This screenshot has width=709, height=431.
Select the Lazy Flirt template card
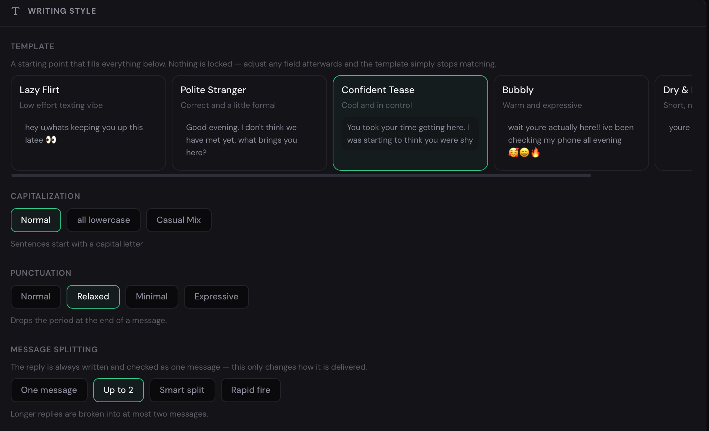[x=88, y=123]
